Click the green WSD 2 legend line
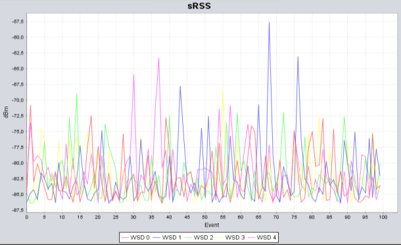The height and width of the screenshot is (245, 401). [188, 238]
